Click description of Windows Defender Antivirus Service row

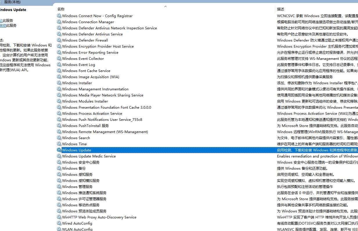coord(313,34)
